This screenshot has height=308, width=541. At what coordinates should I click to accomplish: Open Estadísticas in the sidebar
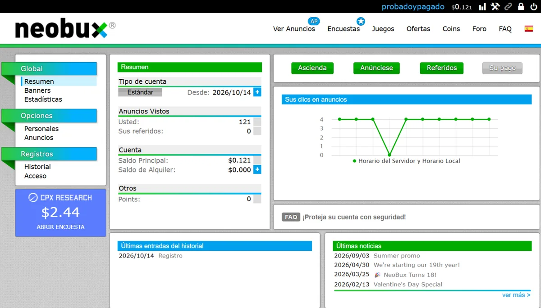click(x=43, y=100)
